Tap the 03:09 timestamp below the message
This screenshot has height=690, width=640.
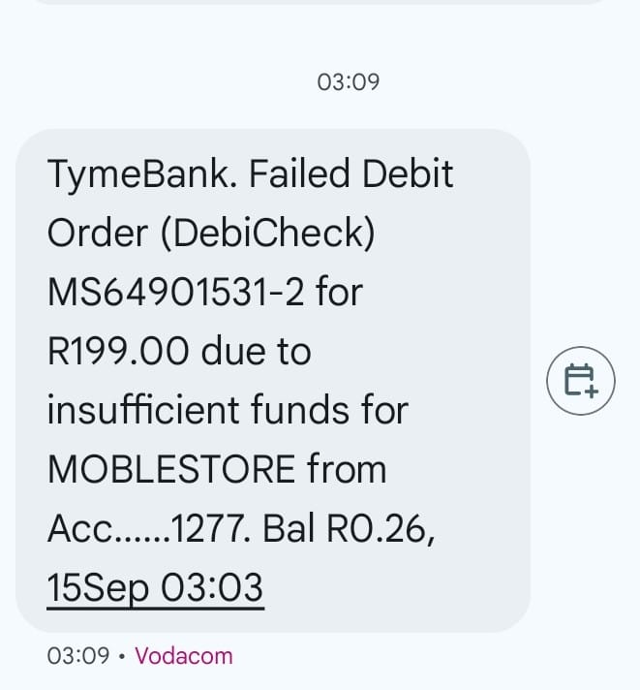click(77, 656)
